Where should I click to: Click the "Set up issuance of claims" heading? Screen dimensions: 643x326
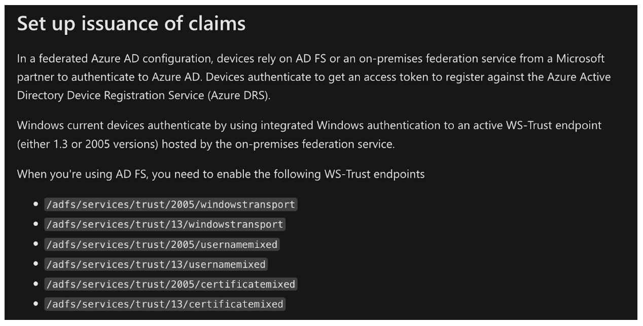tap(131, 24)
